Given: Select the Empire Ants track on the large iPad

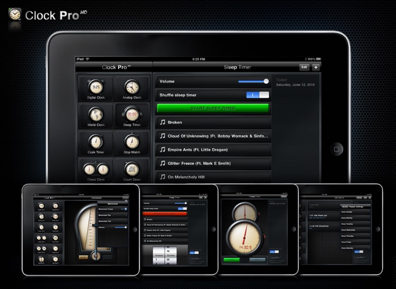Looking at the screenshot, I should tap(213, 150).
